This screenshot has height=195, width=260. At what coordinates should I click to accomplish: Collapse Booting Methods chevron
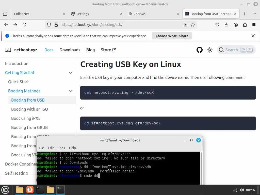click(71, 91)
